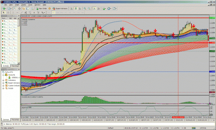Toggle chart auto scroll icon
This screenshot has height=130, width=216.
[94, 9]
